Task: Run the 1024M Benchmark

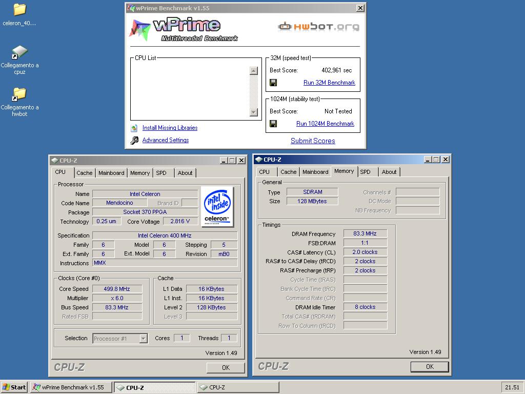Action: pos(325,124)
